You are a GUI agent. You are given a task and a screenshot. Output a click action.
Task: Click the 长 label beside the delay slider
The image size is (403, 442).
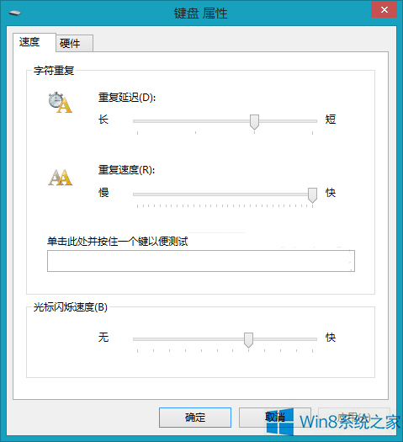(103, 120)
